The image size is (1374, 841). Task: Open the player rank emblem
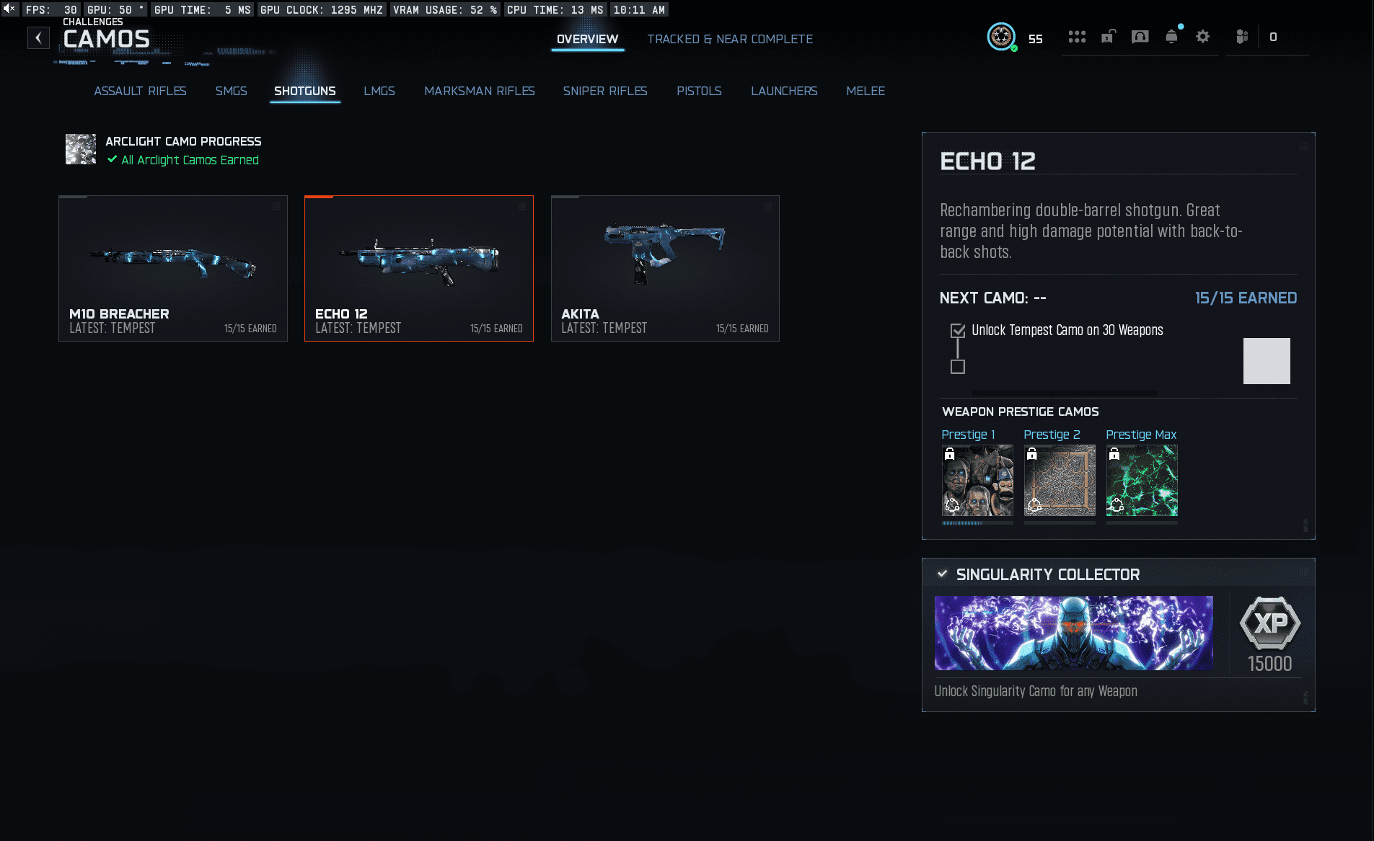tap(1001, 37)
